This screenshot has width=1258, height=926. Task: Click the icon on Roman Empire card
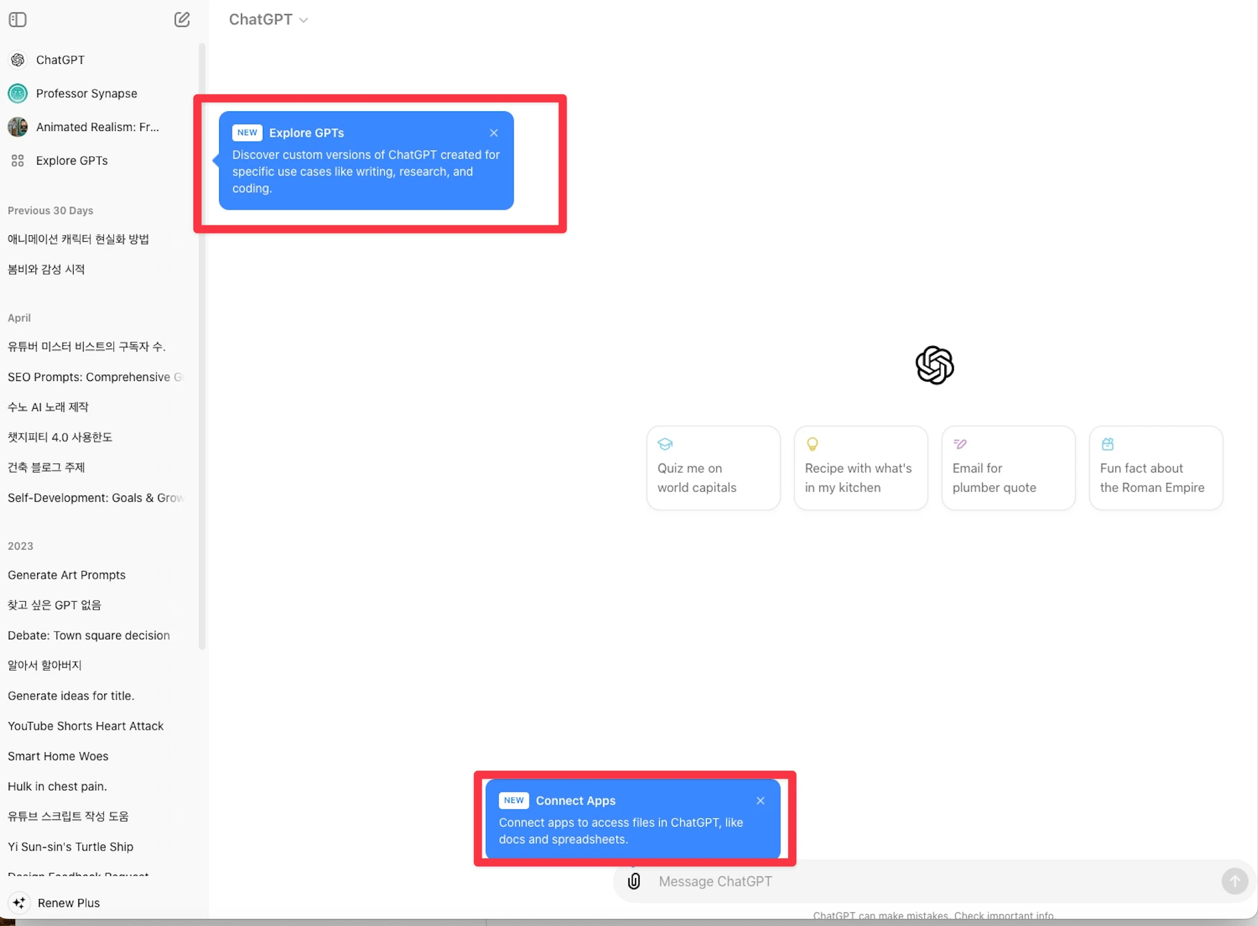pyautogui.click(x=1108, y=444)
